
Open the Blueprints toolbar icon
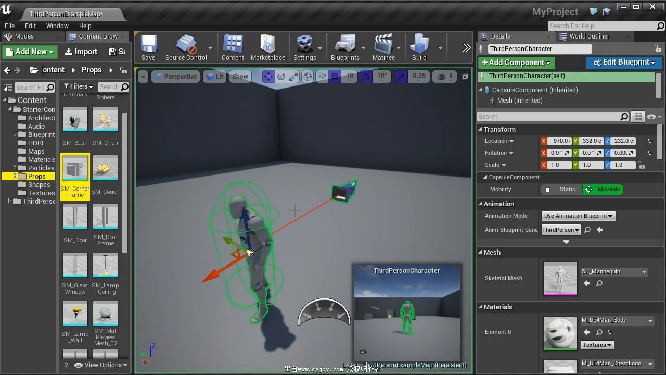click(345, 48)
